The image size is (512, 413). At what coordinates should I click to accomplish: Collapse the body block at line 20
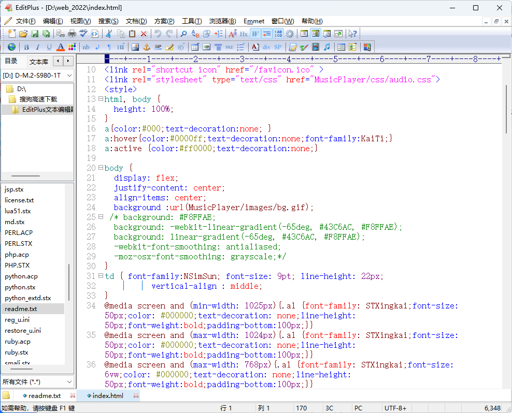(x=101, y=167)
